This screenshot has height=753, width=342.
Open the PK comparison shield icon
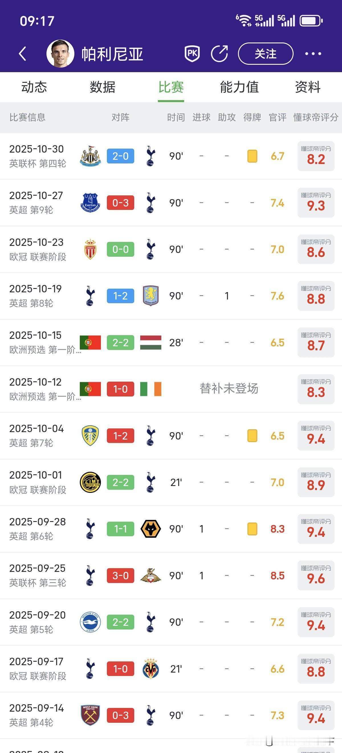click(x=192, y=54)
